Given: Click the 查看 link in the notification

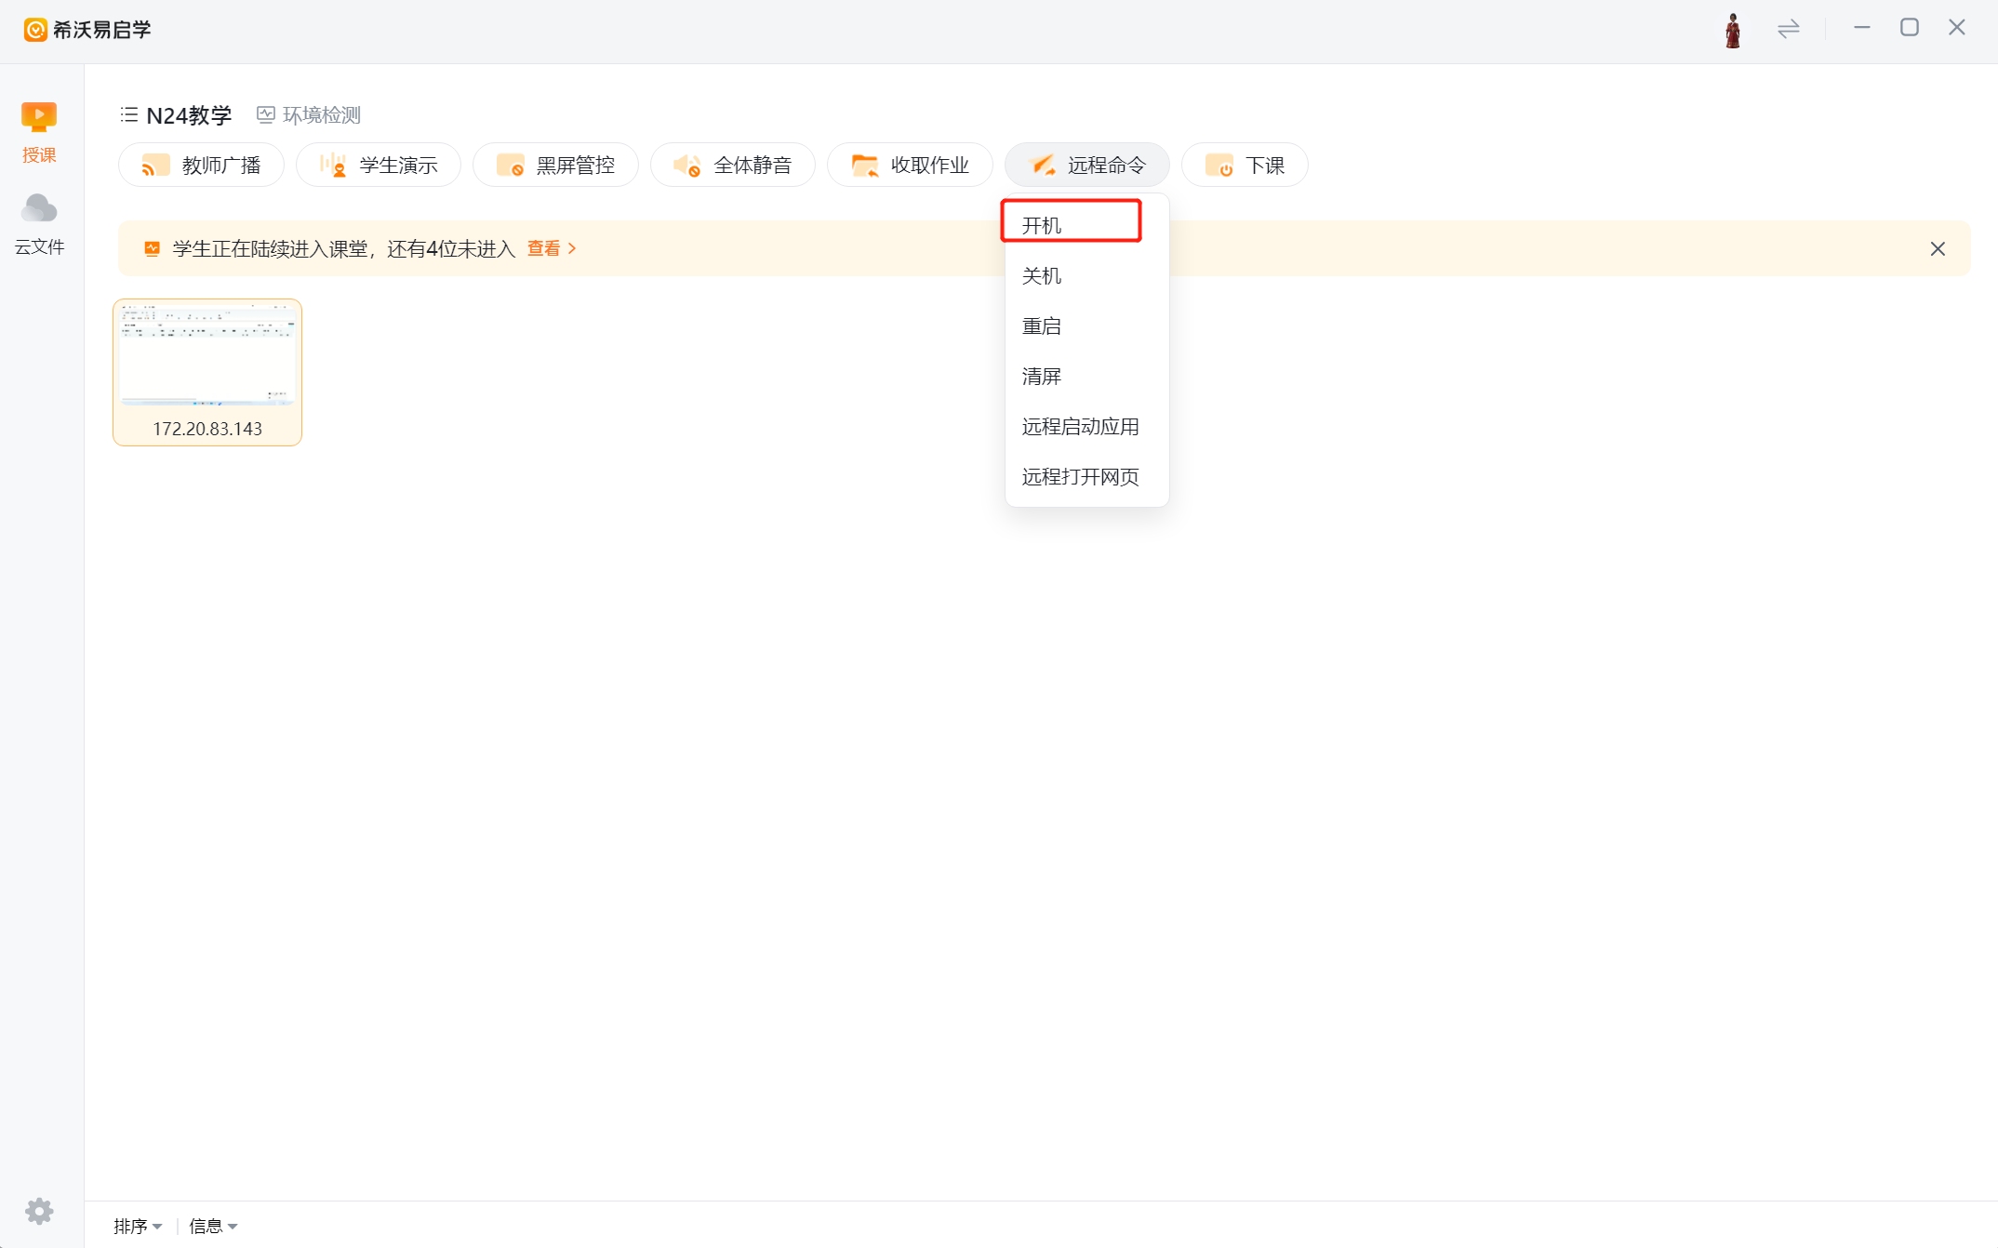Looking at the screenshot, I should click(x=551, y=248).
